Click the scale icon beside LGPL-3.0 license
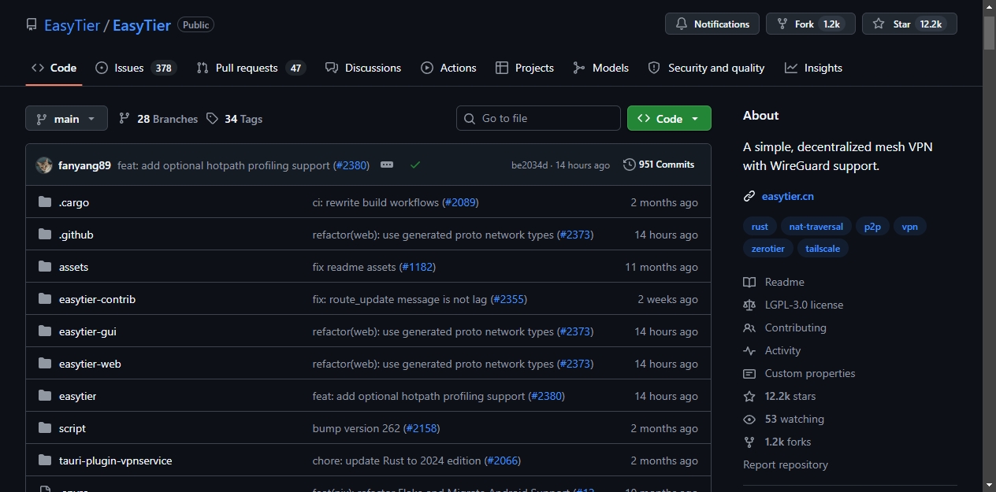 coord(749,305)
